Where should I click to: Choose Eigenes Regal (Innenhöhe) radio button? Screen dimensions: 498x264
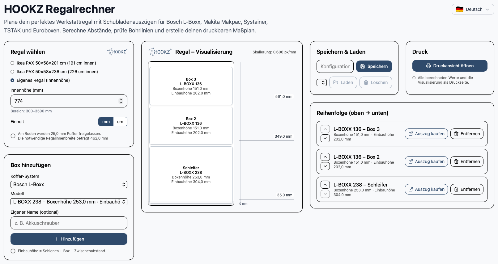click(12, 80)
